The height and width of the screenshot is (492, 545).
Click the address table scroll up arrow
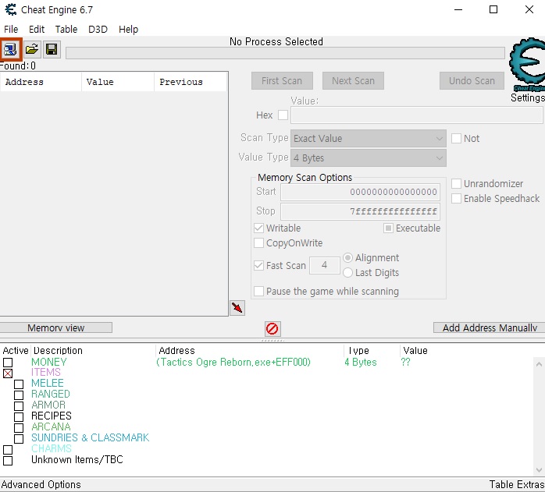pyautogui.click(x=539, y=364)
